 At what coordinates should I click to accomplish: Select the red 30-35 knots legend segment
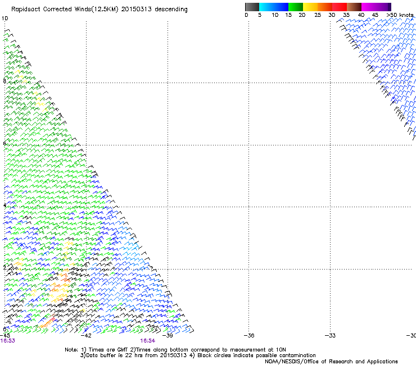pyautogui.click(x=340, y=7)
